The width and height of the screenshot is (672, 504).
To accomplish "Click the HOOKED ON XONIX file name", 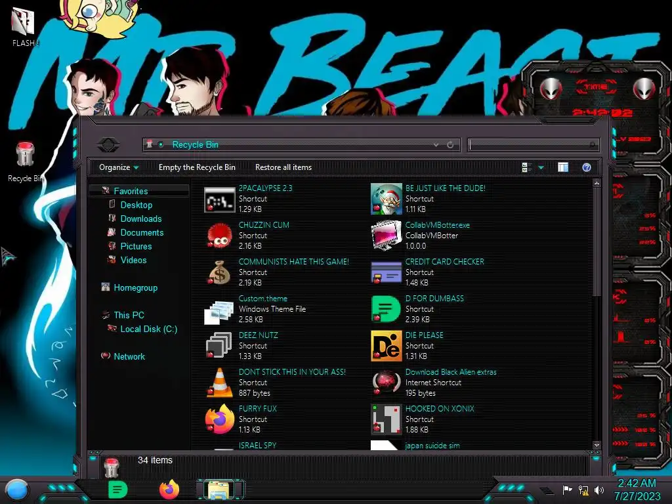I will [x=440, y=408].
